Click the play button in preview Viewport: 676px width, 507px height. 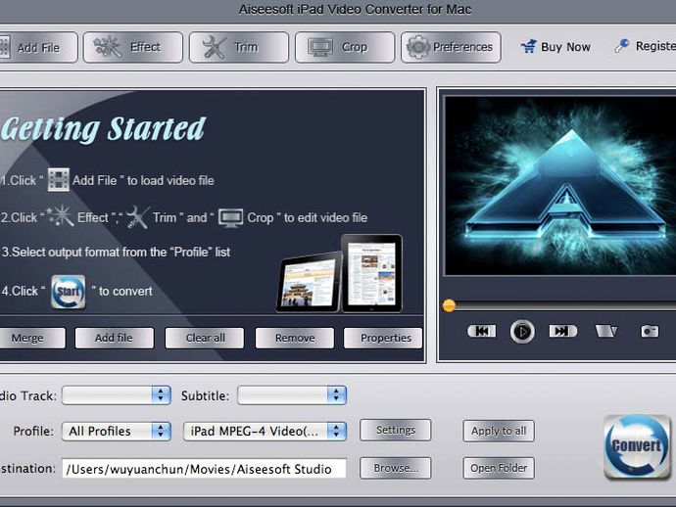[x=522, y=332]
